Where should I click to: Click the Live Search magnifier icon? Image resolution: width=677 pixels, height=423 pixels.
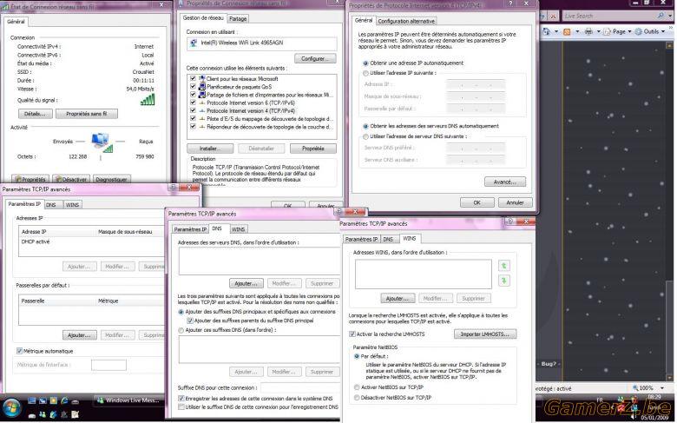(x=661, y=16)
